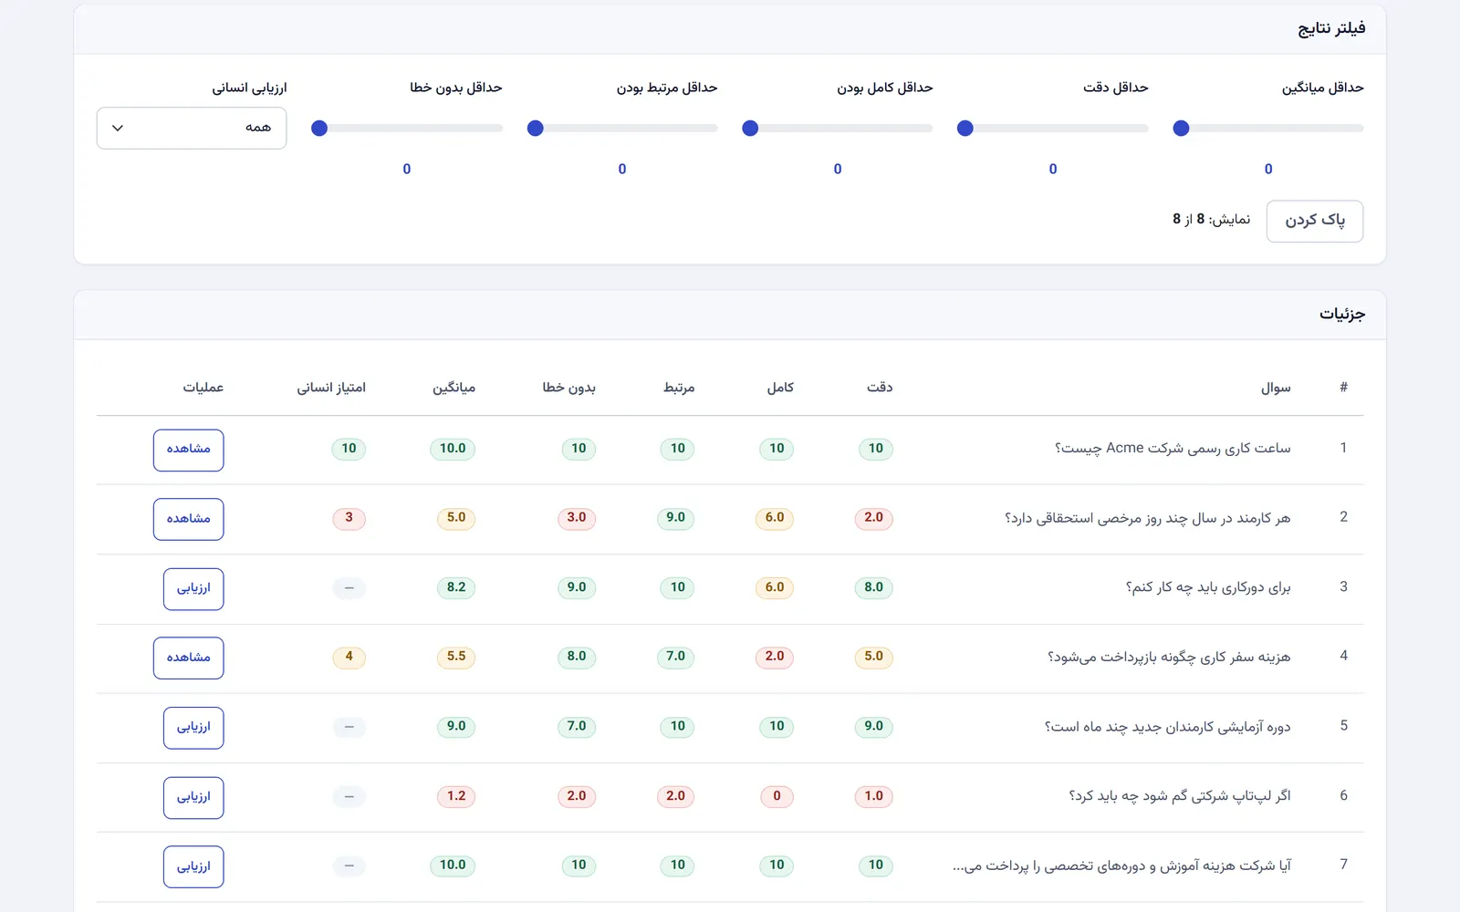Click the chevron arrow in همه combo box
Image resolution: width=1460 pixels, height=912 pixels.
pos(118,128)
